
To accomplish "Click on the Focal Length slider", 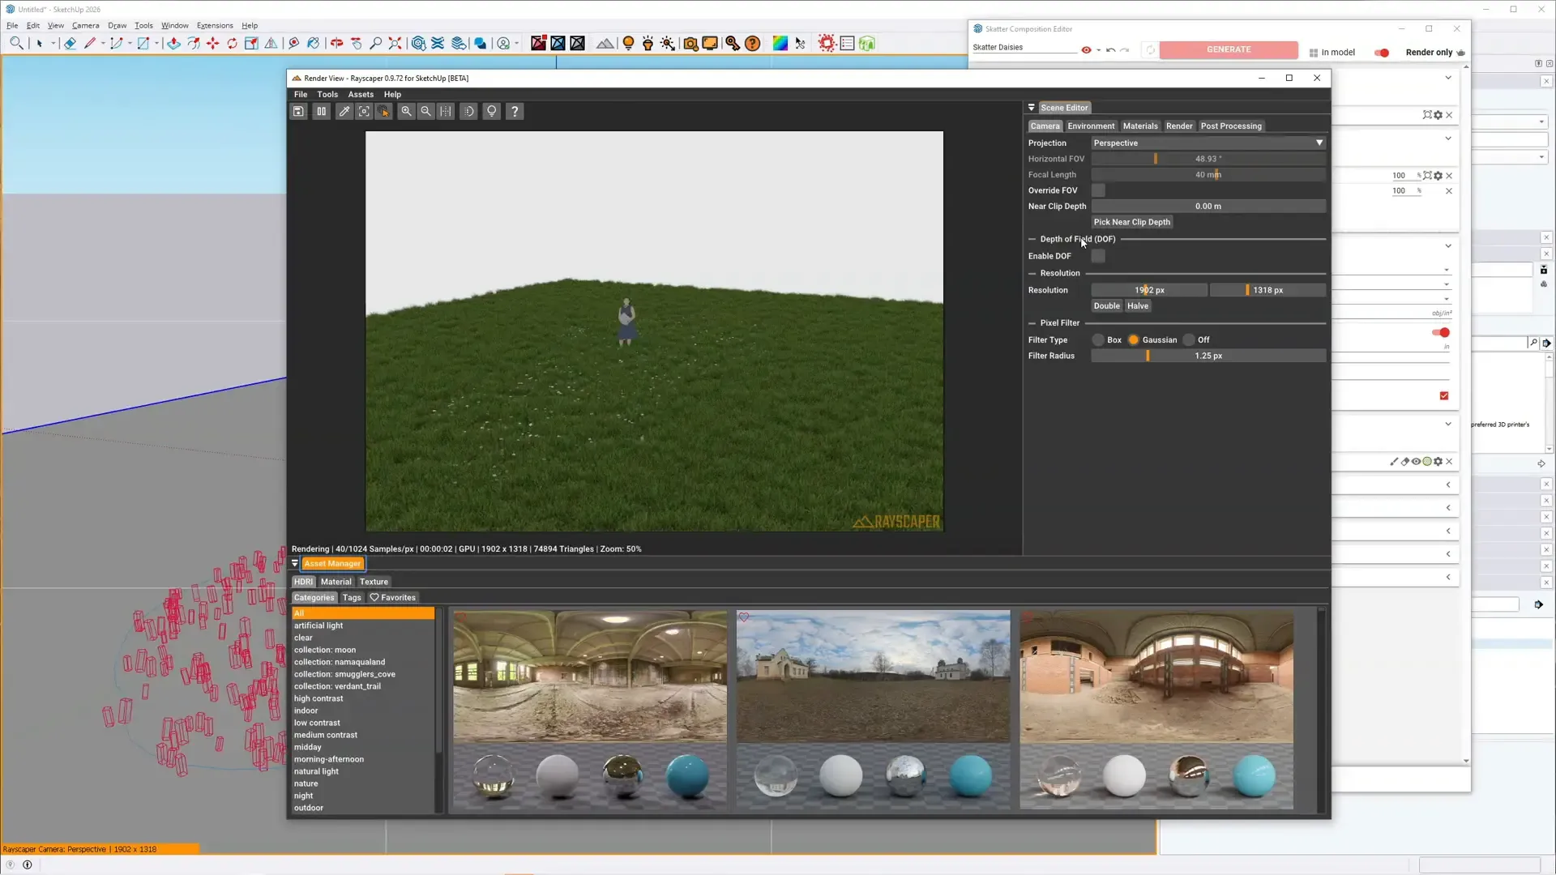I will [x=1208, y=175].
